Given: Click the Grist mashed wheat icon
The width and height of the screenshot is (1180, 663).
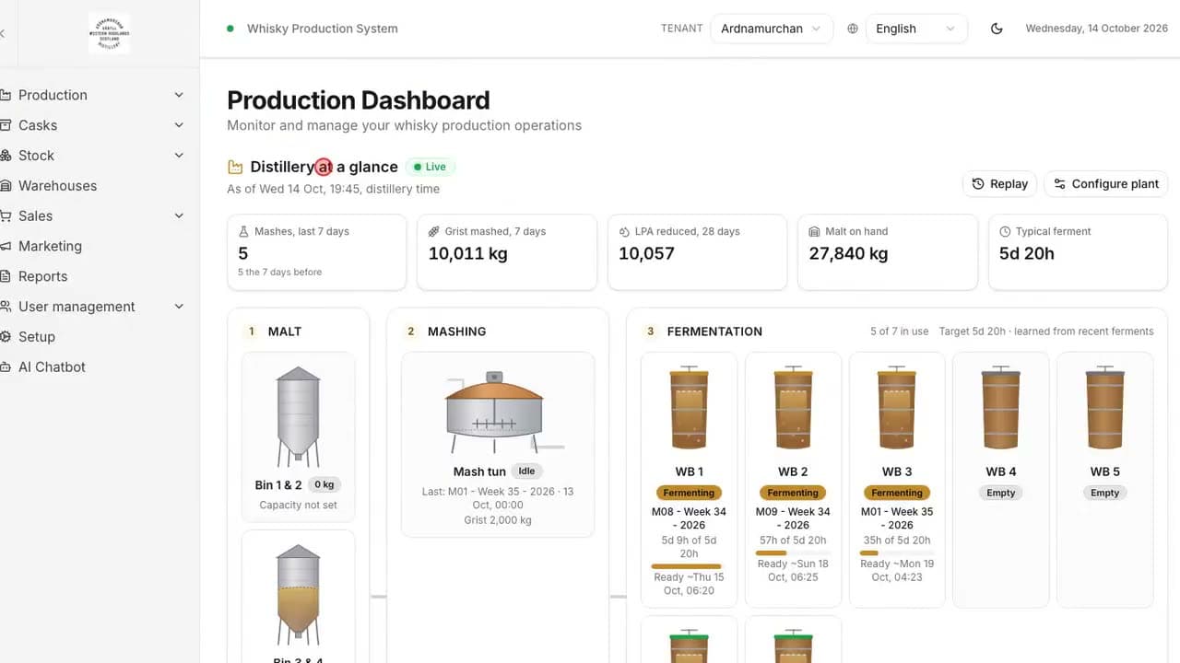Looking at the screenshot, I should coord(434,231).
